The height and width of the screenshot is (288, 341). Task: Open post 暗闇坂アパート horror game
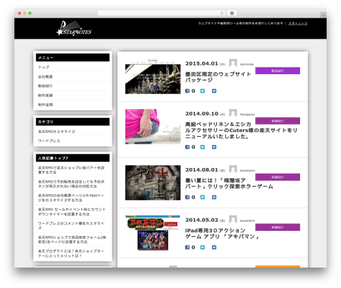pos(229,183)
